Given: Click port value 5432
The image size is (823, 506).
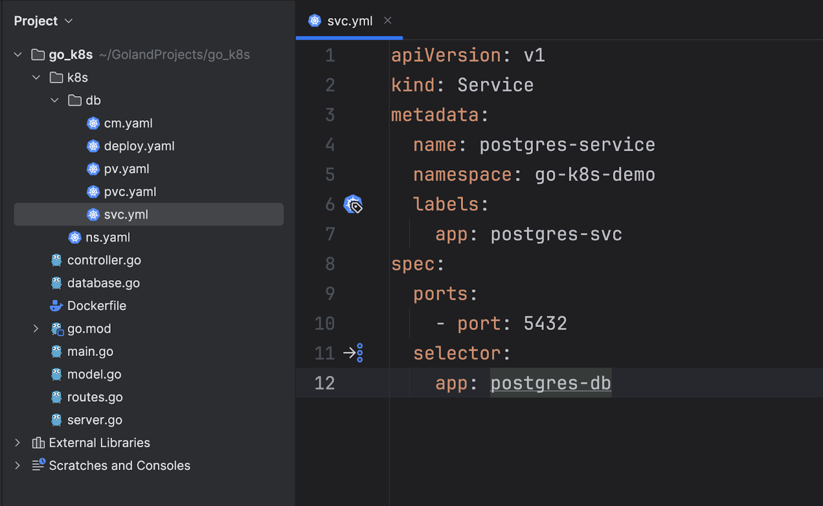Looking at the screenshot, I should [545, 323].
